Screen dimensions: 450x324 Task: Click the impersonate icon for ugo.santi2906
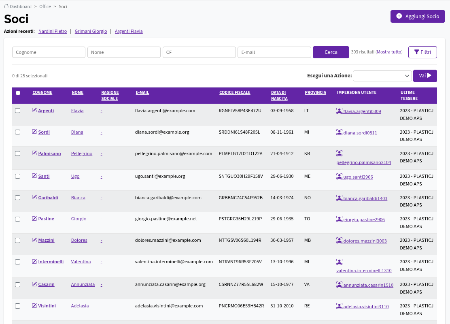[339, 176]
